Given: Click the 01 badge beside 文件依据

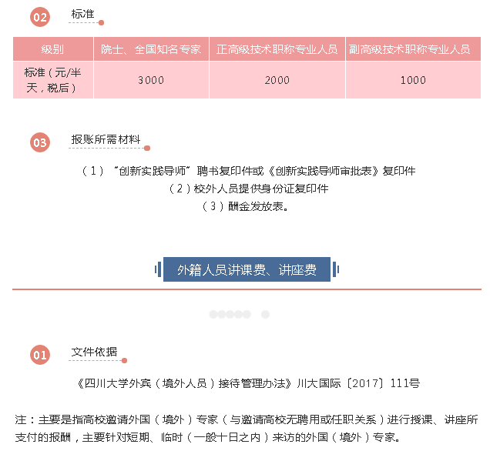Looking at the screenshot, I should (x=40, y=355).
